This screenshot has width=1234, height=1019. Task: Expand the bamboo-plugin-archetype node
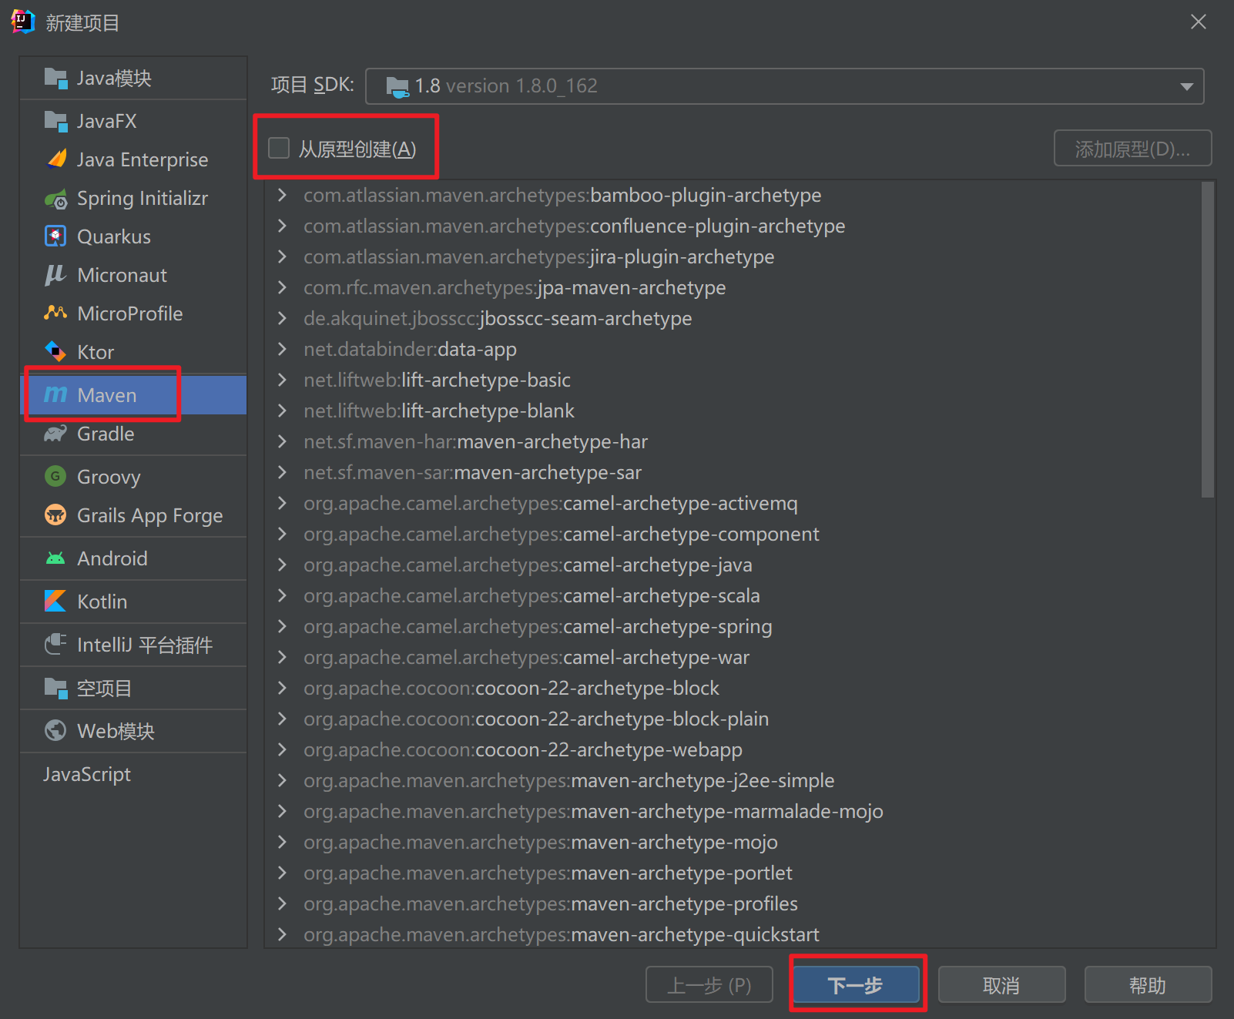[283, 195]
